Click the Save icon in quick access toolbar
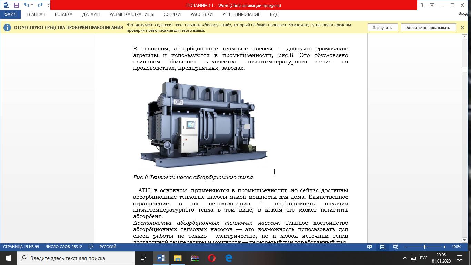The height and width of the screenshot is (265, 471). (x=16, y=5)
